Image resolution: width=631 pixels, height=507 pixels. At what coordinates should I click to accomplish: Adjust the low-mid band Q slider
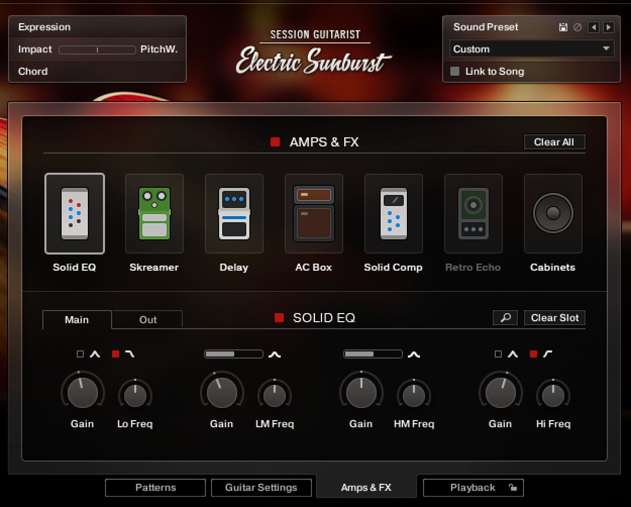pyautogui.click(x=234, y=354)
